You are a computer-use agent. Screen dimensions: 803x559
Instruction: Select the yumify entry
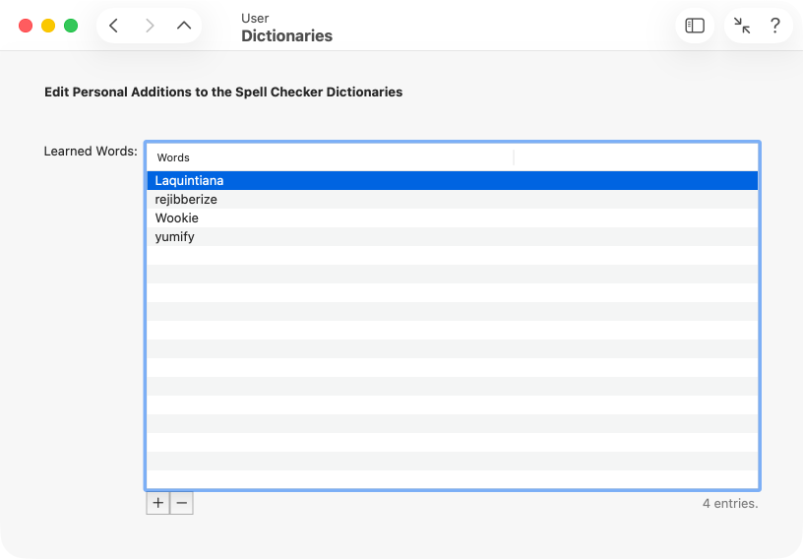(175, 237)
